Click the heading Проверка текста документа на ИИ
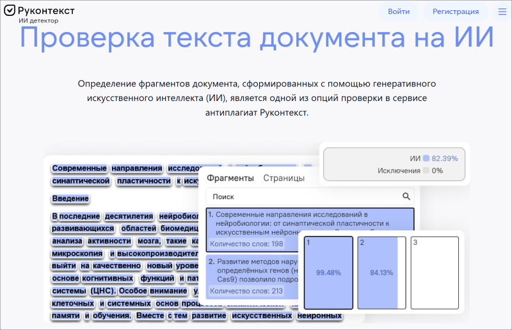 [x=257, y=37]
